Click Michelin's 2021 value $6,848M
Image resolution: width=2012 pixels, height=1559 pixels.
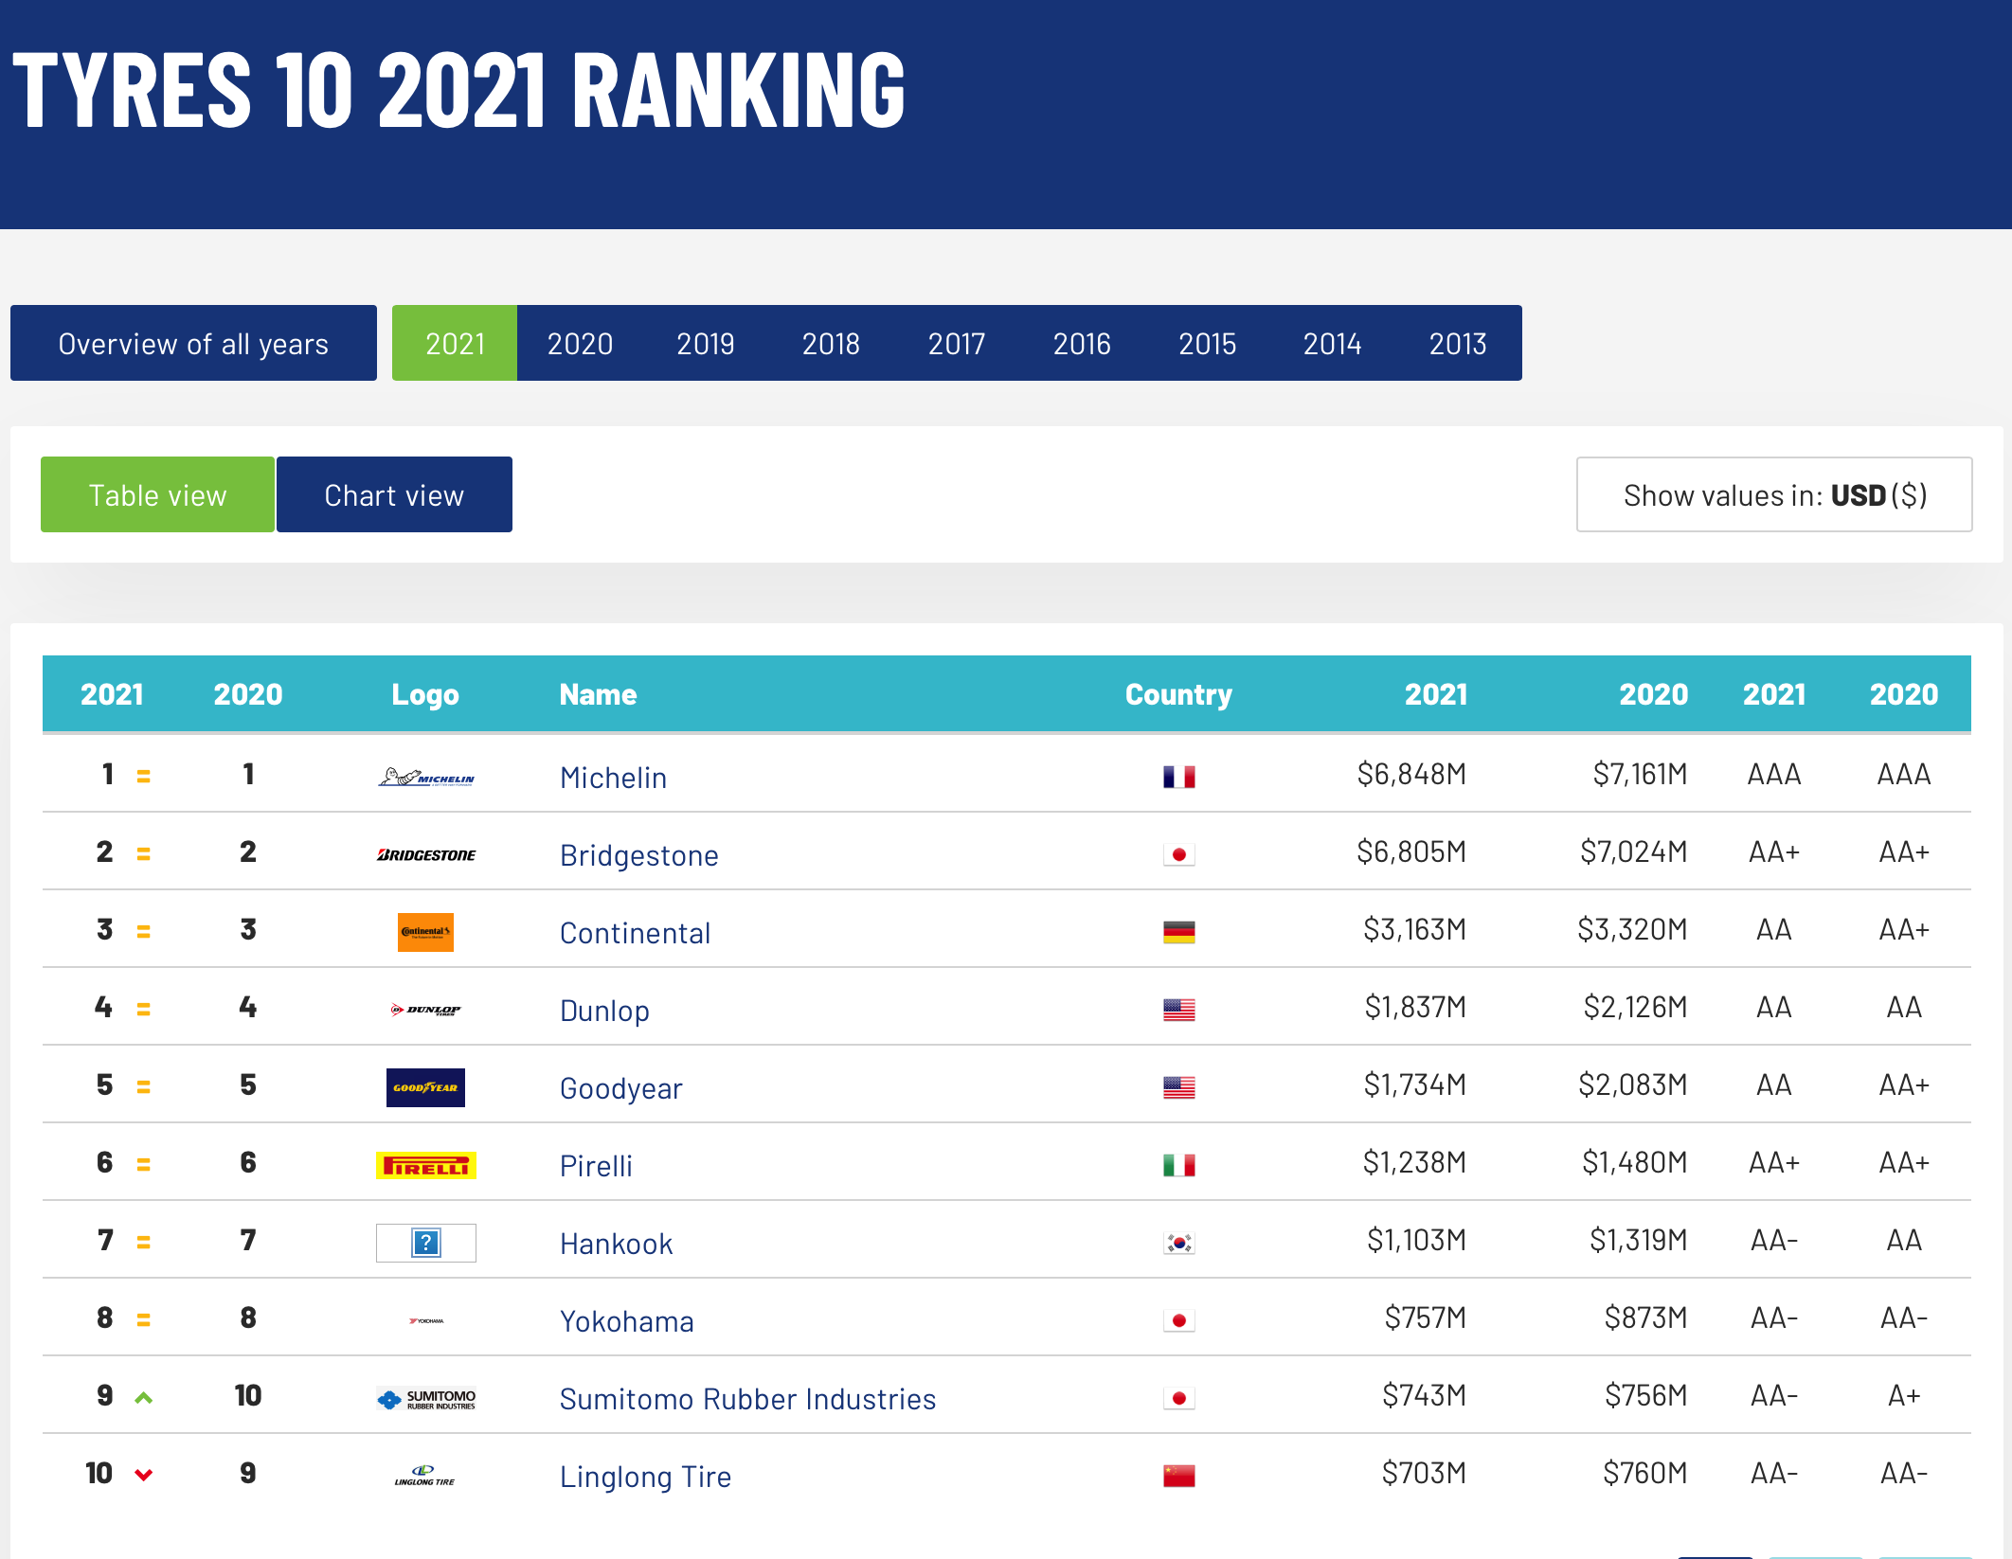tap(1411, 774)
